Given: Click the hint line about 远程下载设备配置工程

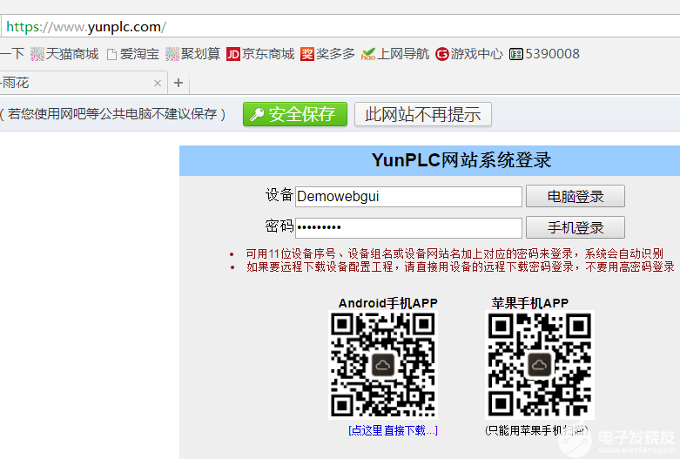Looking at the screenshot, I should (460, 267).
